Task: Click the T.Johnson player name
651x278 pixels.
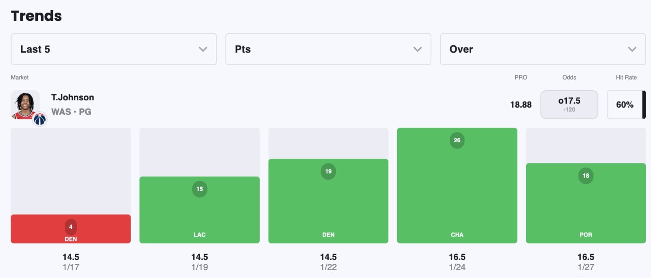Action: tap(72, 98)
